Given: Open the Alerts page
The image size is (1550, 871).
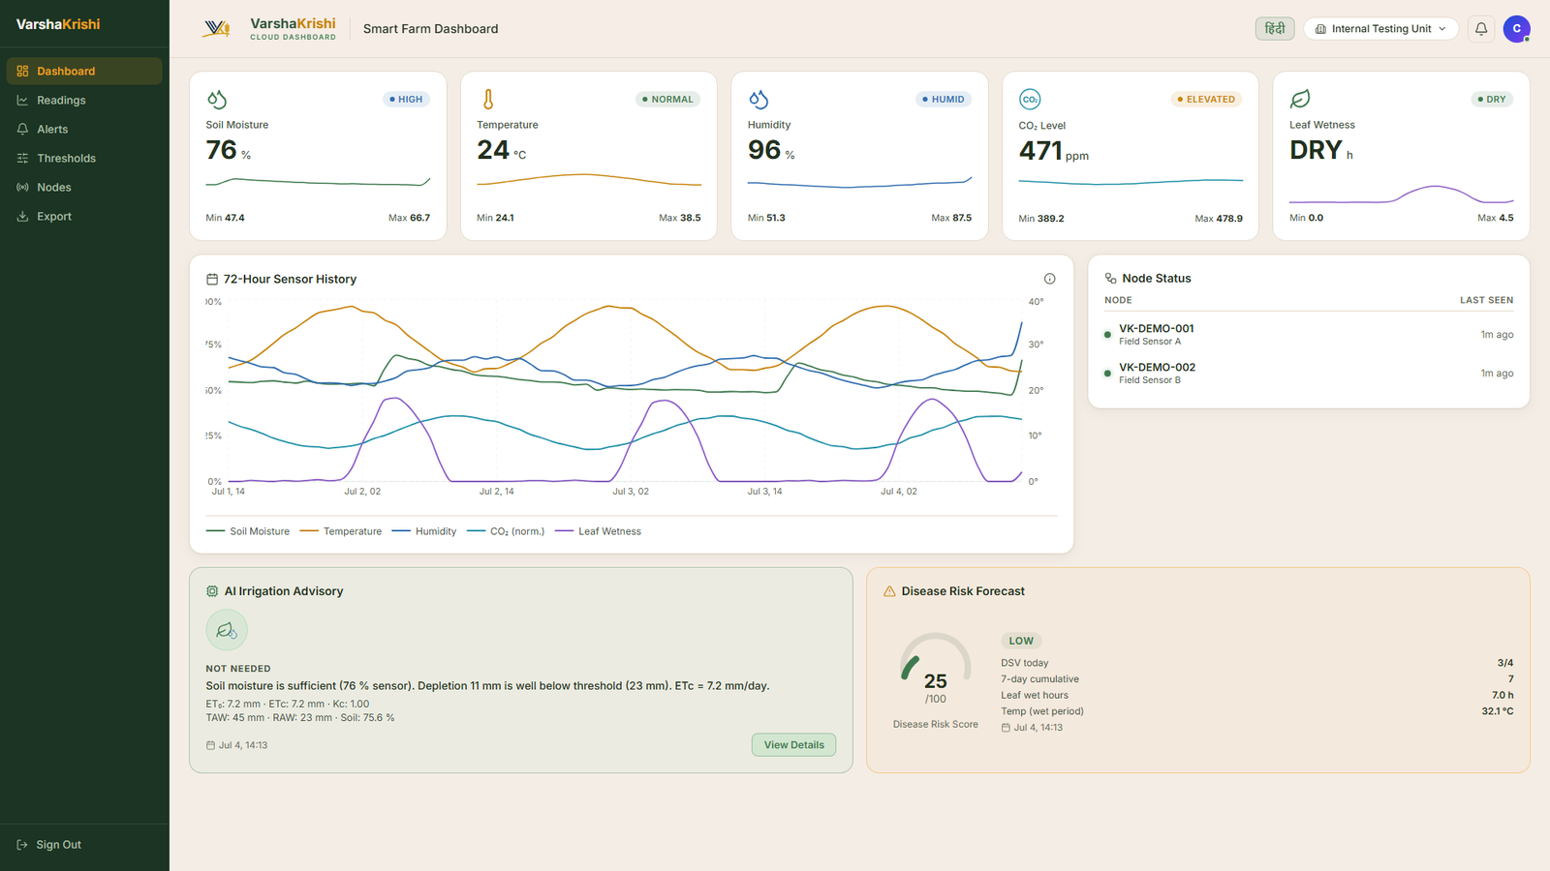Looking at the screenshot, I should point(84,129).
